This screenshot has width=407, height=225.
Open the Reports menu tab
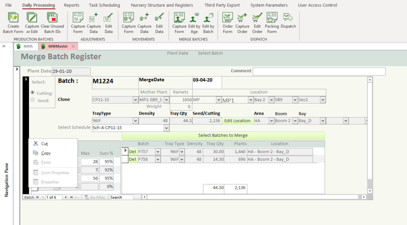coord(72,5)
